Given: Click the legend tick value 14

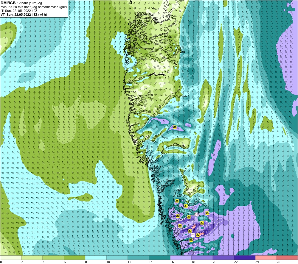Looking at the screenshot, I should pyautogui.click(x=150, y=262).
